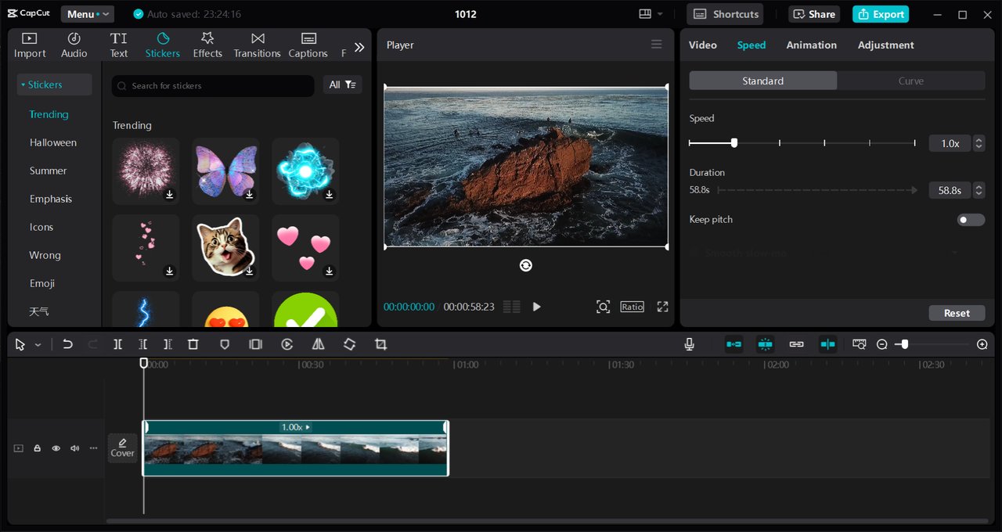Open the Import media tab
Image resolution: width=1002 pixels, height=532 pixels.
(x=30, y=45)
